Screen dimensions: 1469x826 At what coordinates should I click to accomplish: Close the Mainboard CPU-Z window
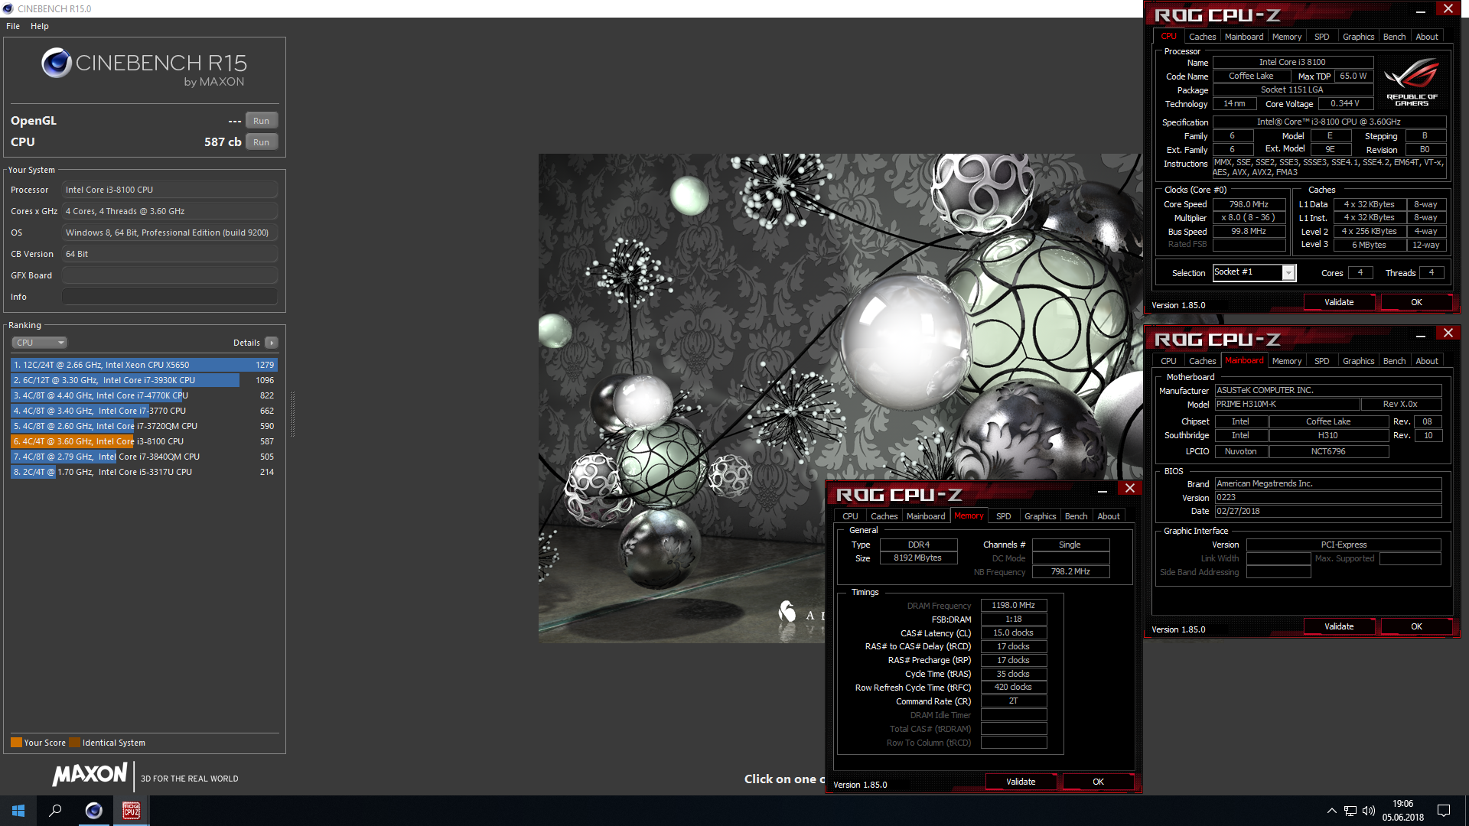(1448, 333)
